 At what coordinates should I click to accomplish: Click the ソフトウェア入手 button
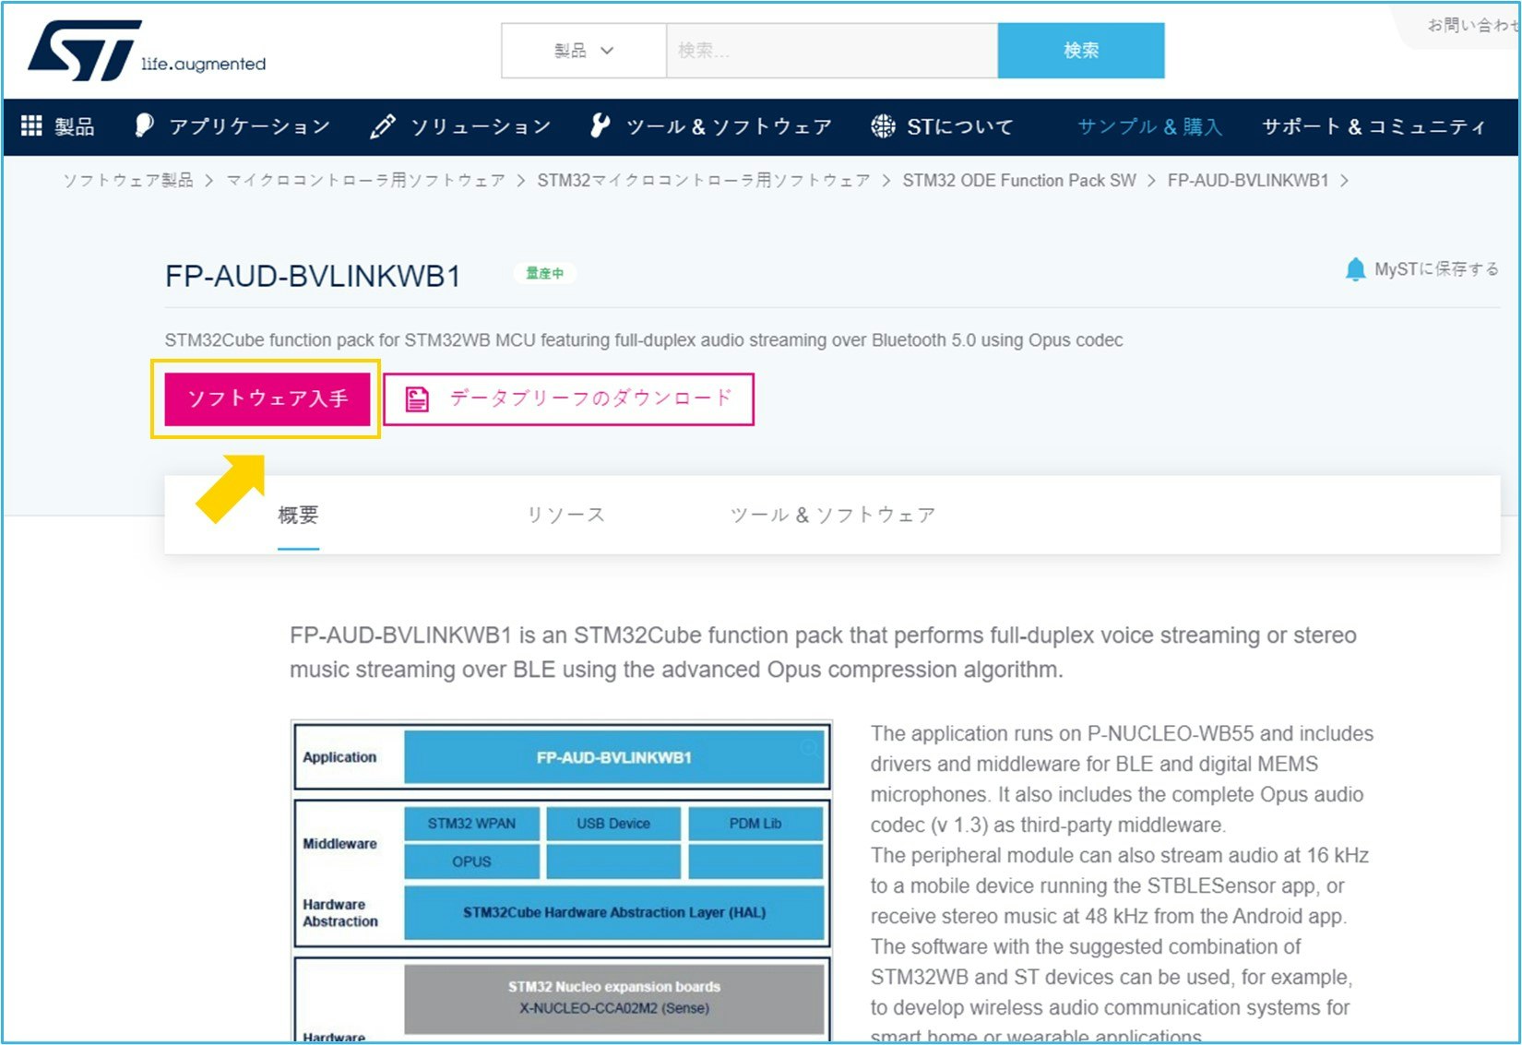(266, 398)
